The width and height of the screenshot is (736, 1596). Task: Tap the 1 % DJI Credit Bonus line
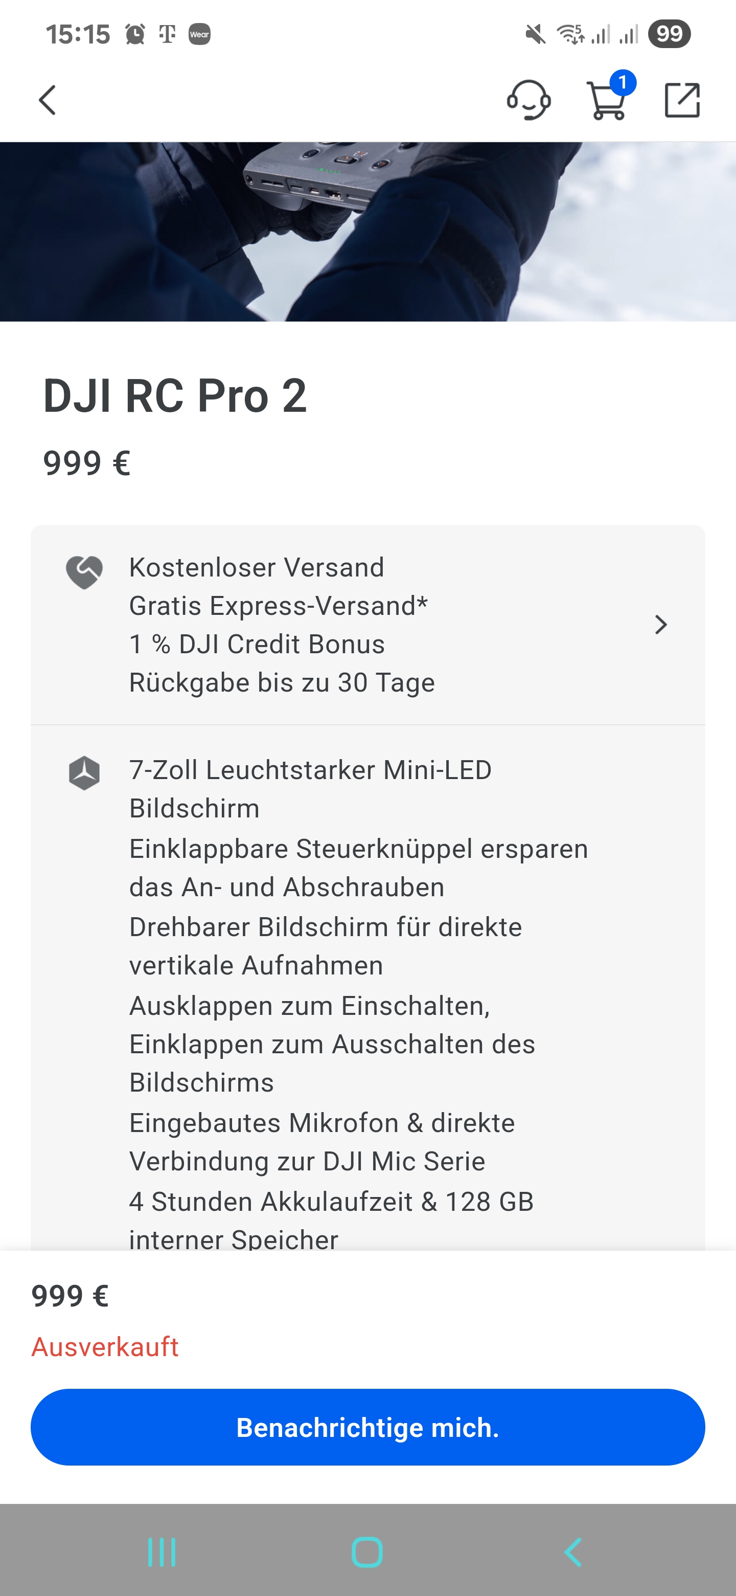(257, 645)
